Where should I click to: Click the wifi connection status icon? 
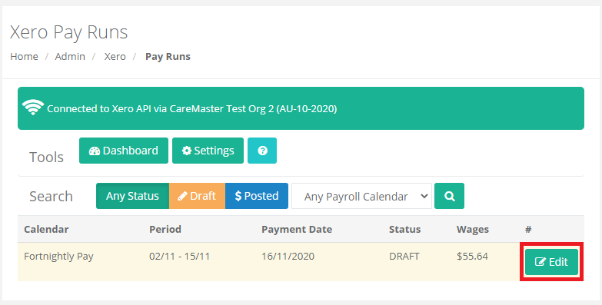[32, 107]
